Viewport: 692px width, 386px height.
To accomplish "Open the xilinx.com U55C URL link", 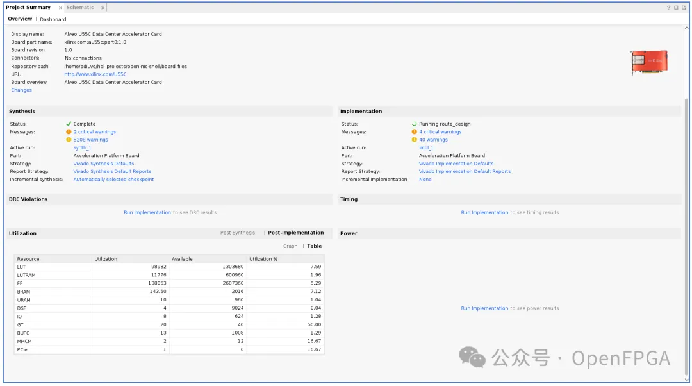I will 95,74.
